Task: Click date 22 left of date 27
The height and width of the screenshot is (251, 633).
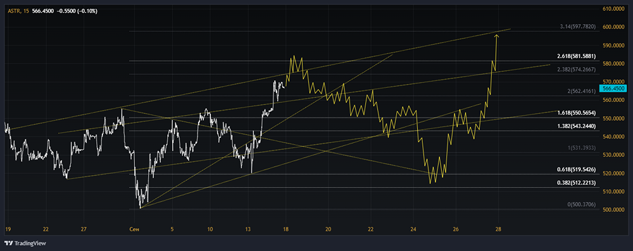Action: point(46,230)
